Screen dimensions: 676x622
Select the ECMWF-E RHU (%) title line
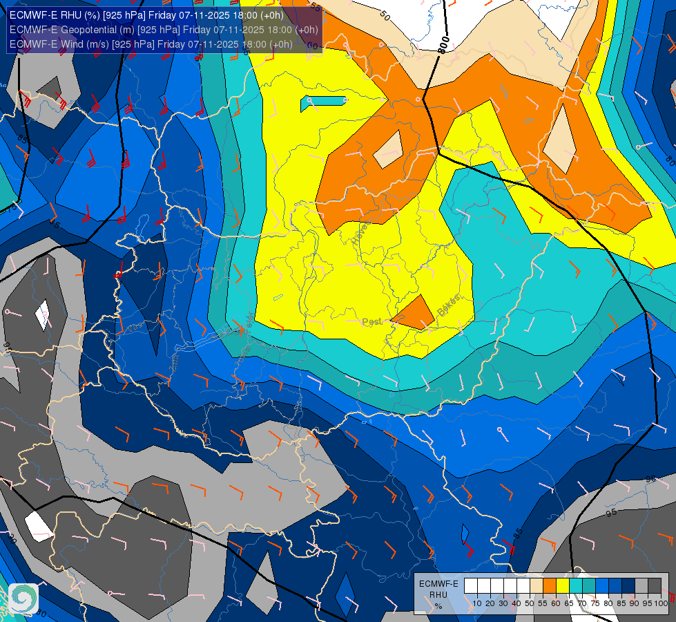[x=146, y=15]
